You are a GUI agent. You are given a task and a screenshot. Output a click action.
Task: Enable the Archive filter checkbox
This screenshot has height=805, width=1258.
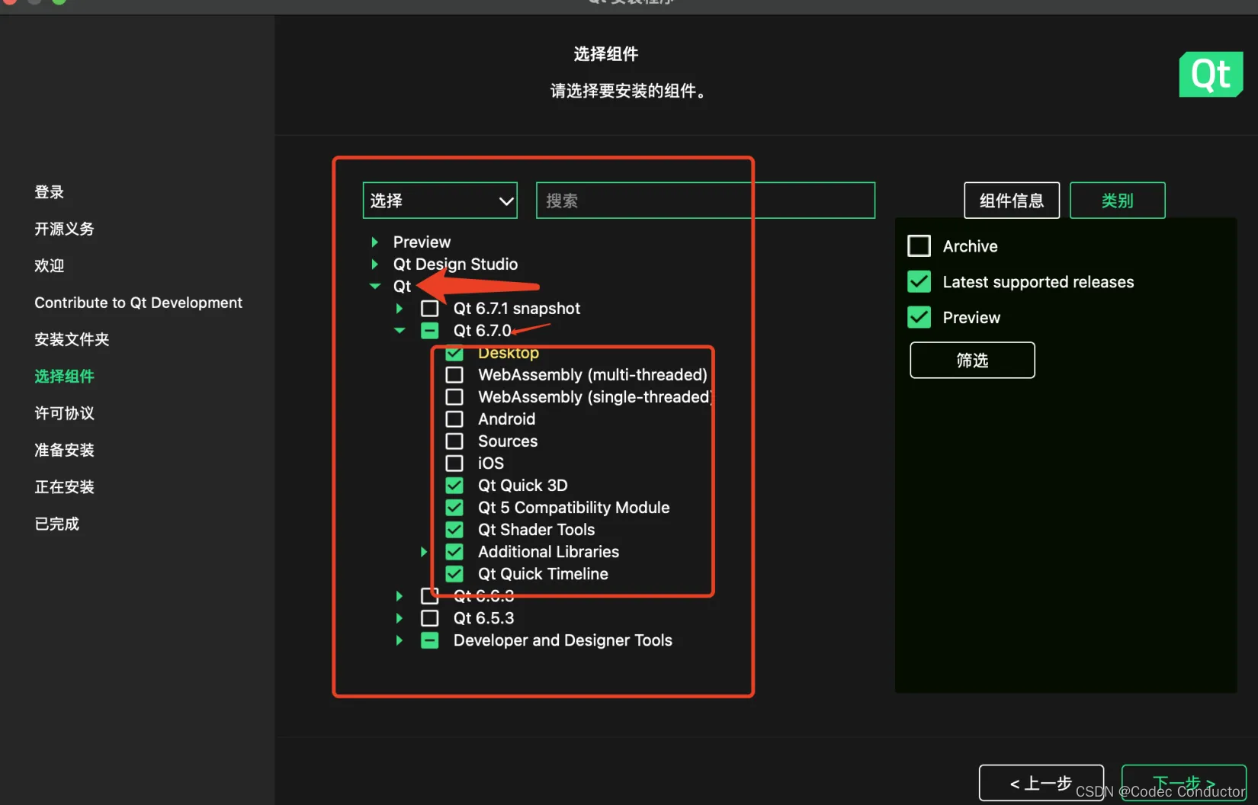click(919, 245)
